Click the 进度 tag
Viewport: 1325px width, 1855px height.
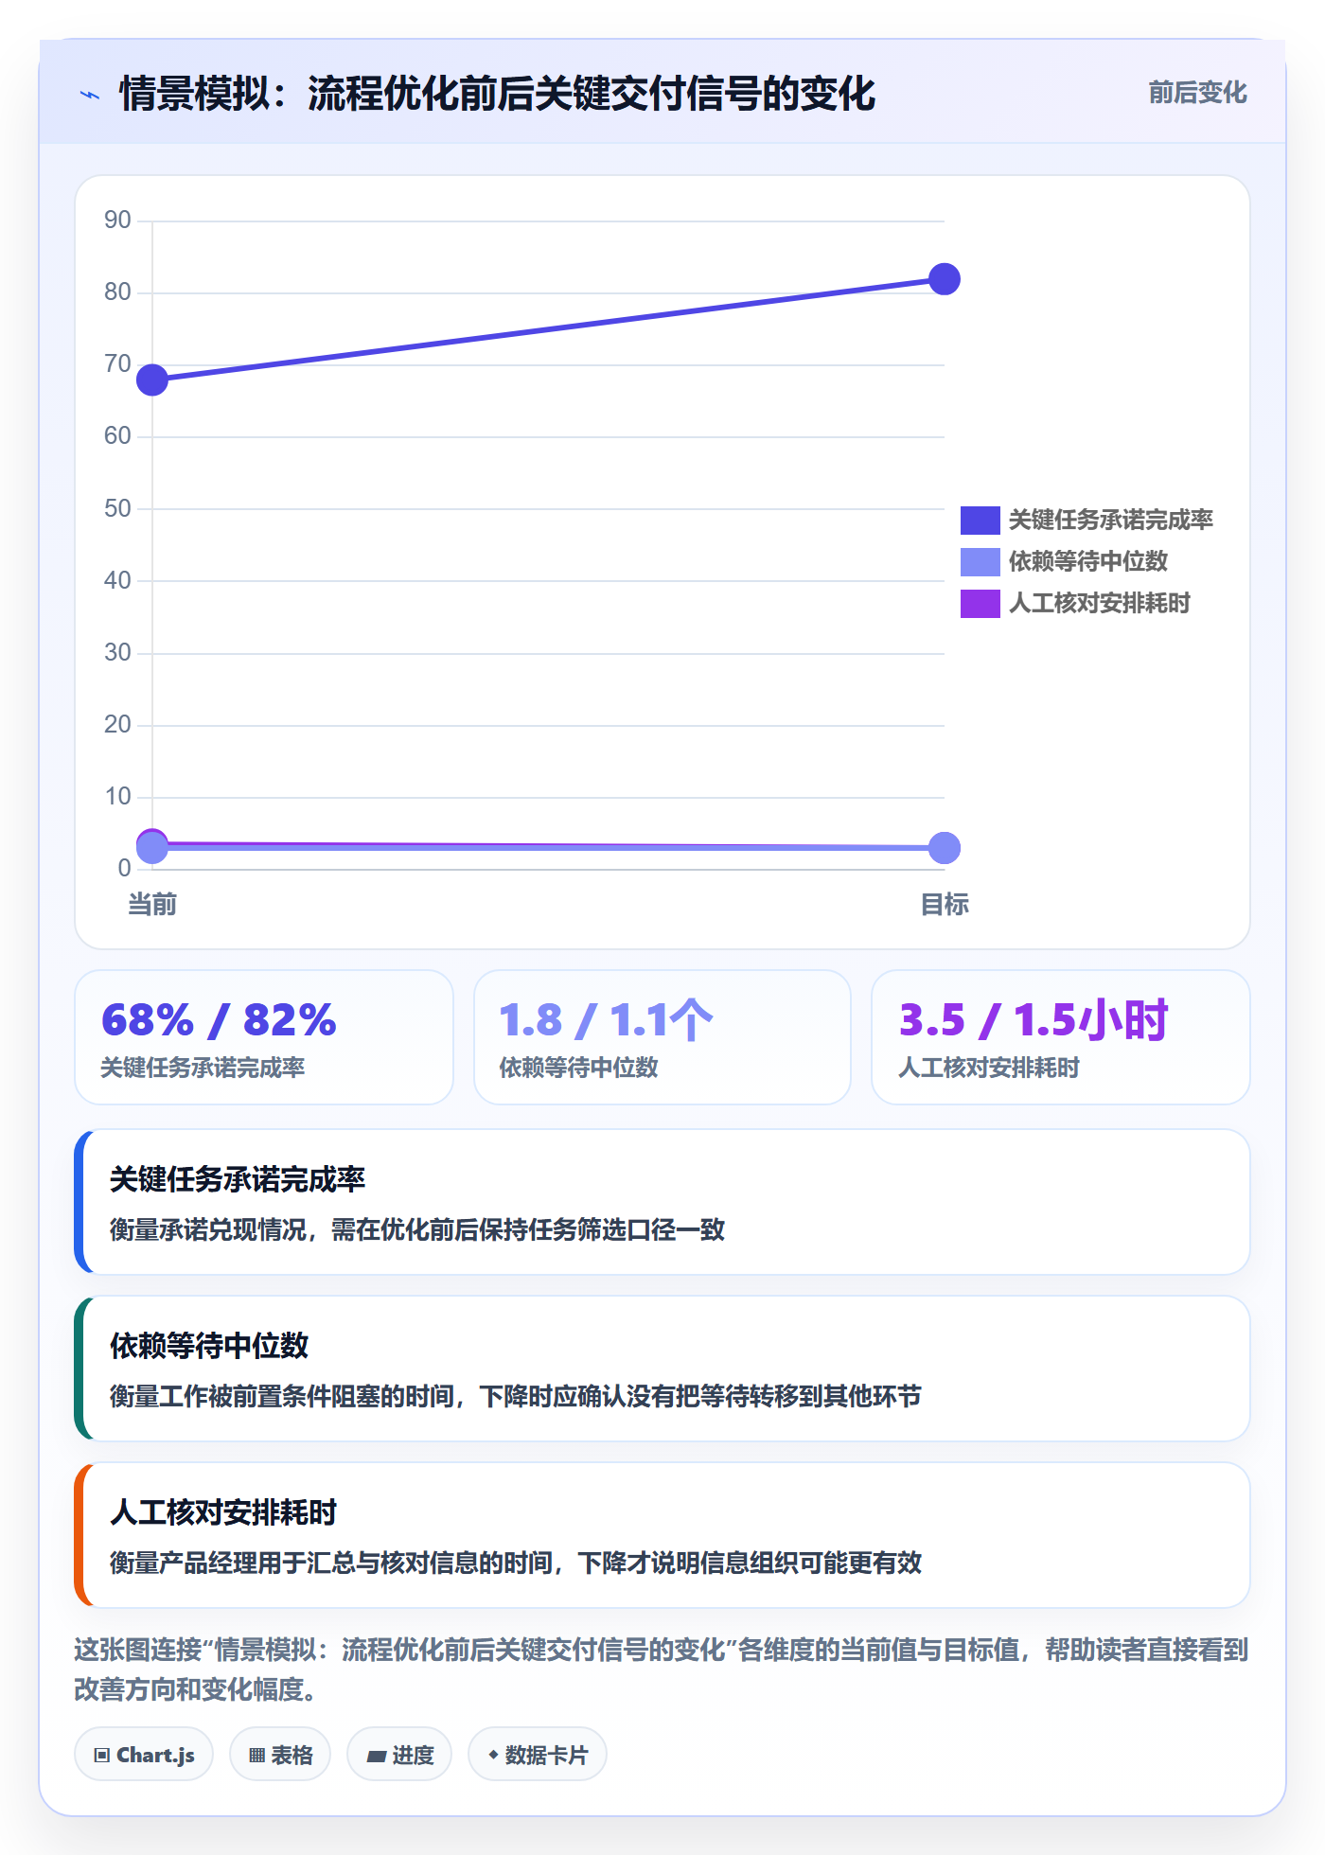(x=399, y=1755)
